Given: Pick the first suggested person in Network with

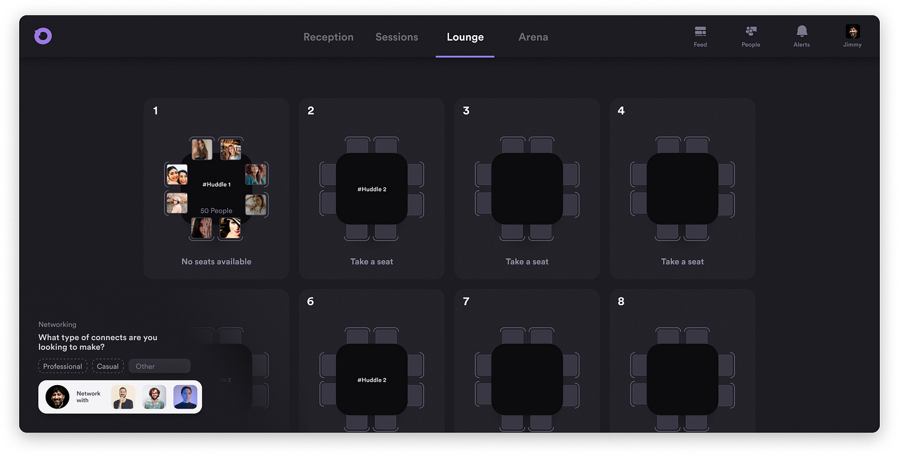Looking at the screenshot, I should coord(123,397).
